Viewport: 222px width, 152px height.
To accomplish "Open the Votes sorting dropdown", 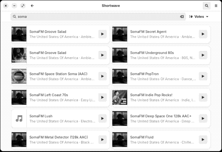I will (x=199, y=17).
